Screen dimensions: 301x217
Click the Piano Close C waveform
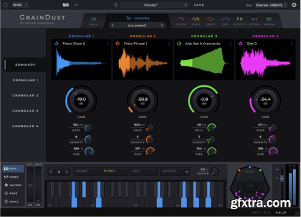[81, 63]
